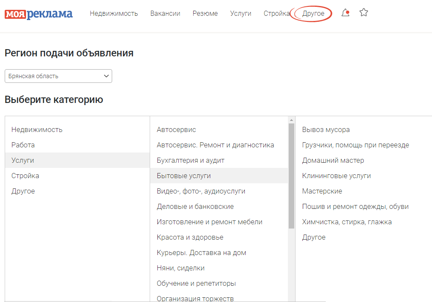Select Красота и здоровье subcategory
Viewport: 432px width, 302px height.
(x=190, y=237)
